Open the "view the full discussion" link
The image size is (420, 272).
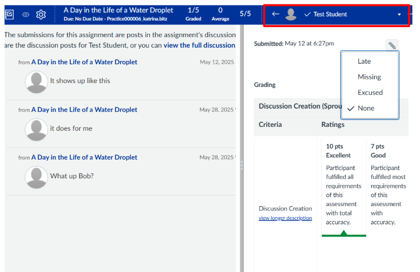tap(199, 45)
